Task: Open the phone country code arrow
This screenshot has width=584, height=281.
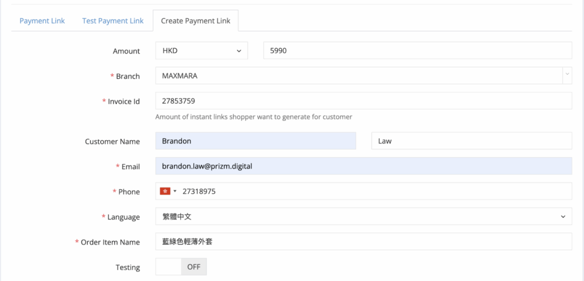Action: 175,192
